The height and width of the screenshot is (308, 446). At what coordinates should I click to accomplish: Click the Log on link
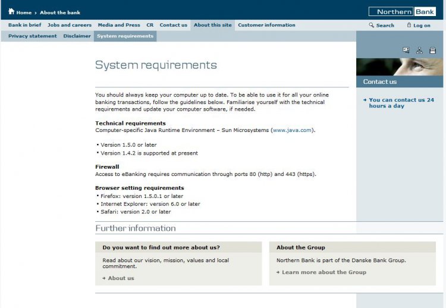pyautogui.click(x=422, y=26)
